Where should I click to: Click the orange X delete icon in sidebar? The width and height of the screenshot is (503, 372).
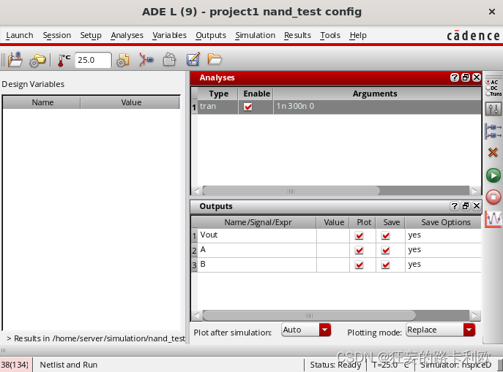pos(493,153)
